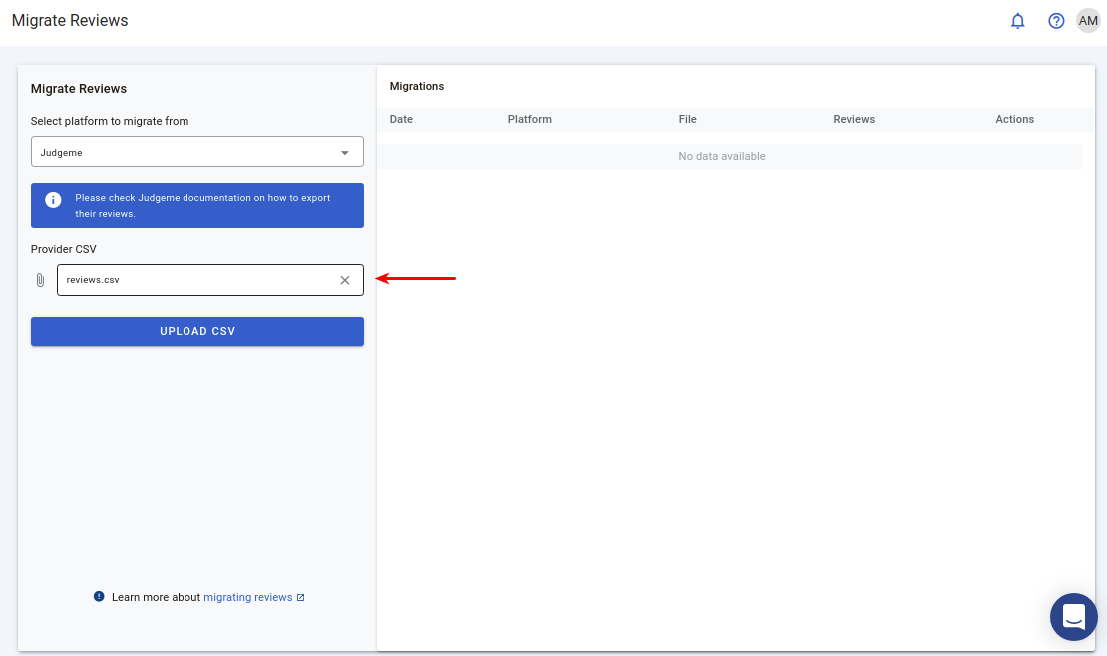
Task: Click the Provider CSV file input field
Action: tap(210, 280)
